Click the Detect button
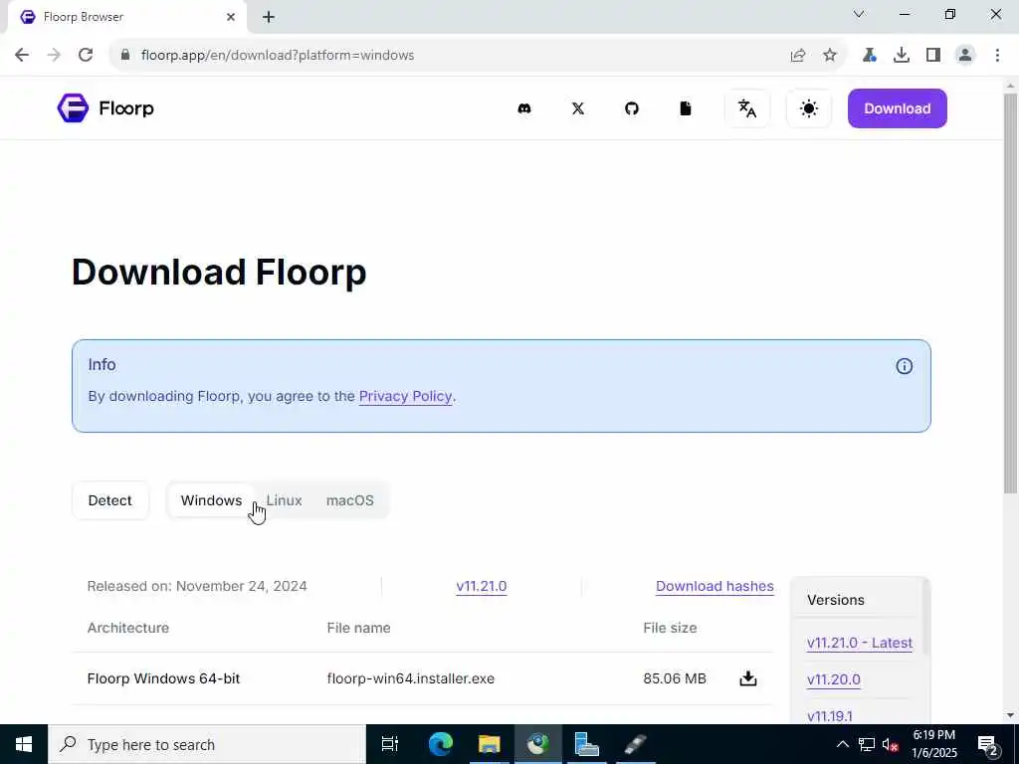This screenshot has width=1019, height=764. [109, 500]
